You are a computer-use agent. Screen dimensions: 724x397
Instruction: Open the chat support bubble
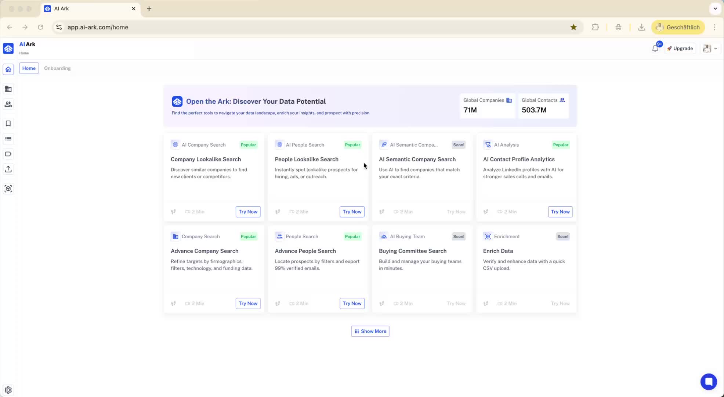click(708, 382)
